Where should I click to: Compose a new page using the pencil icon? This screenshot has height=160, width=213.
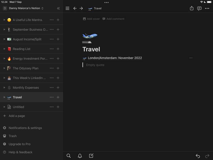tap(91, 156)
